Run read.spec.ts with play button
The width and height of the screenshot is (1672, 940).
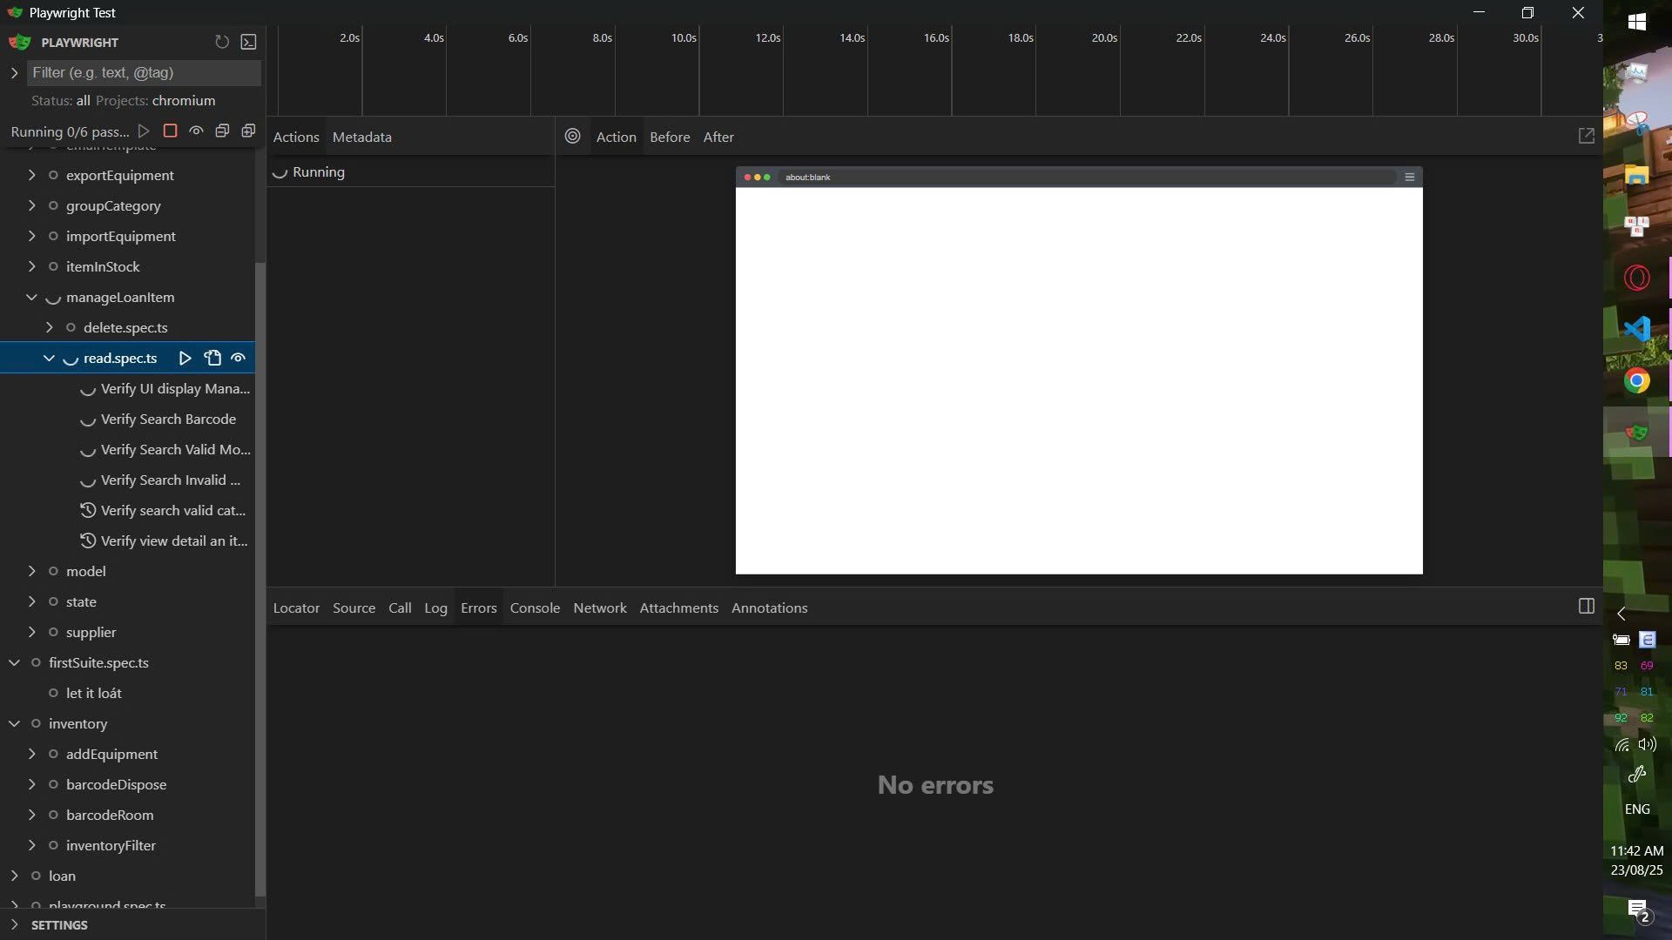pyautogui.click(x=185, y=358)
